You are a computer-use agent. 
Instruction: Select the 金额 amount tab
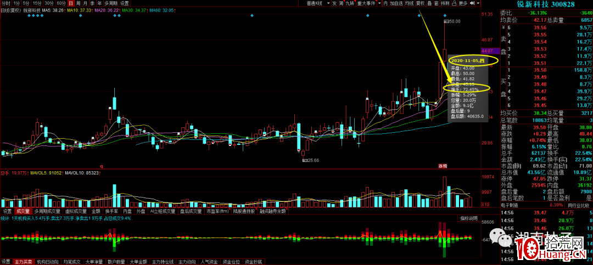tap(96, 211)
